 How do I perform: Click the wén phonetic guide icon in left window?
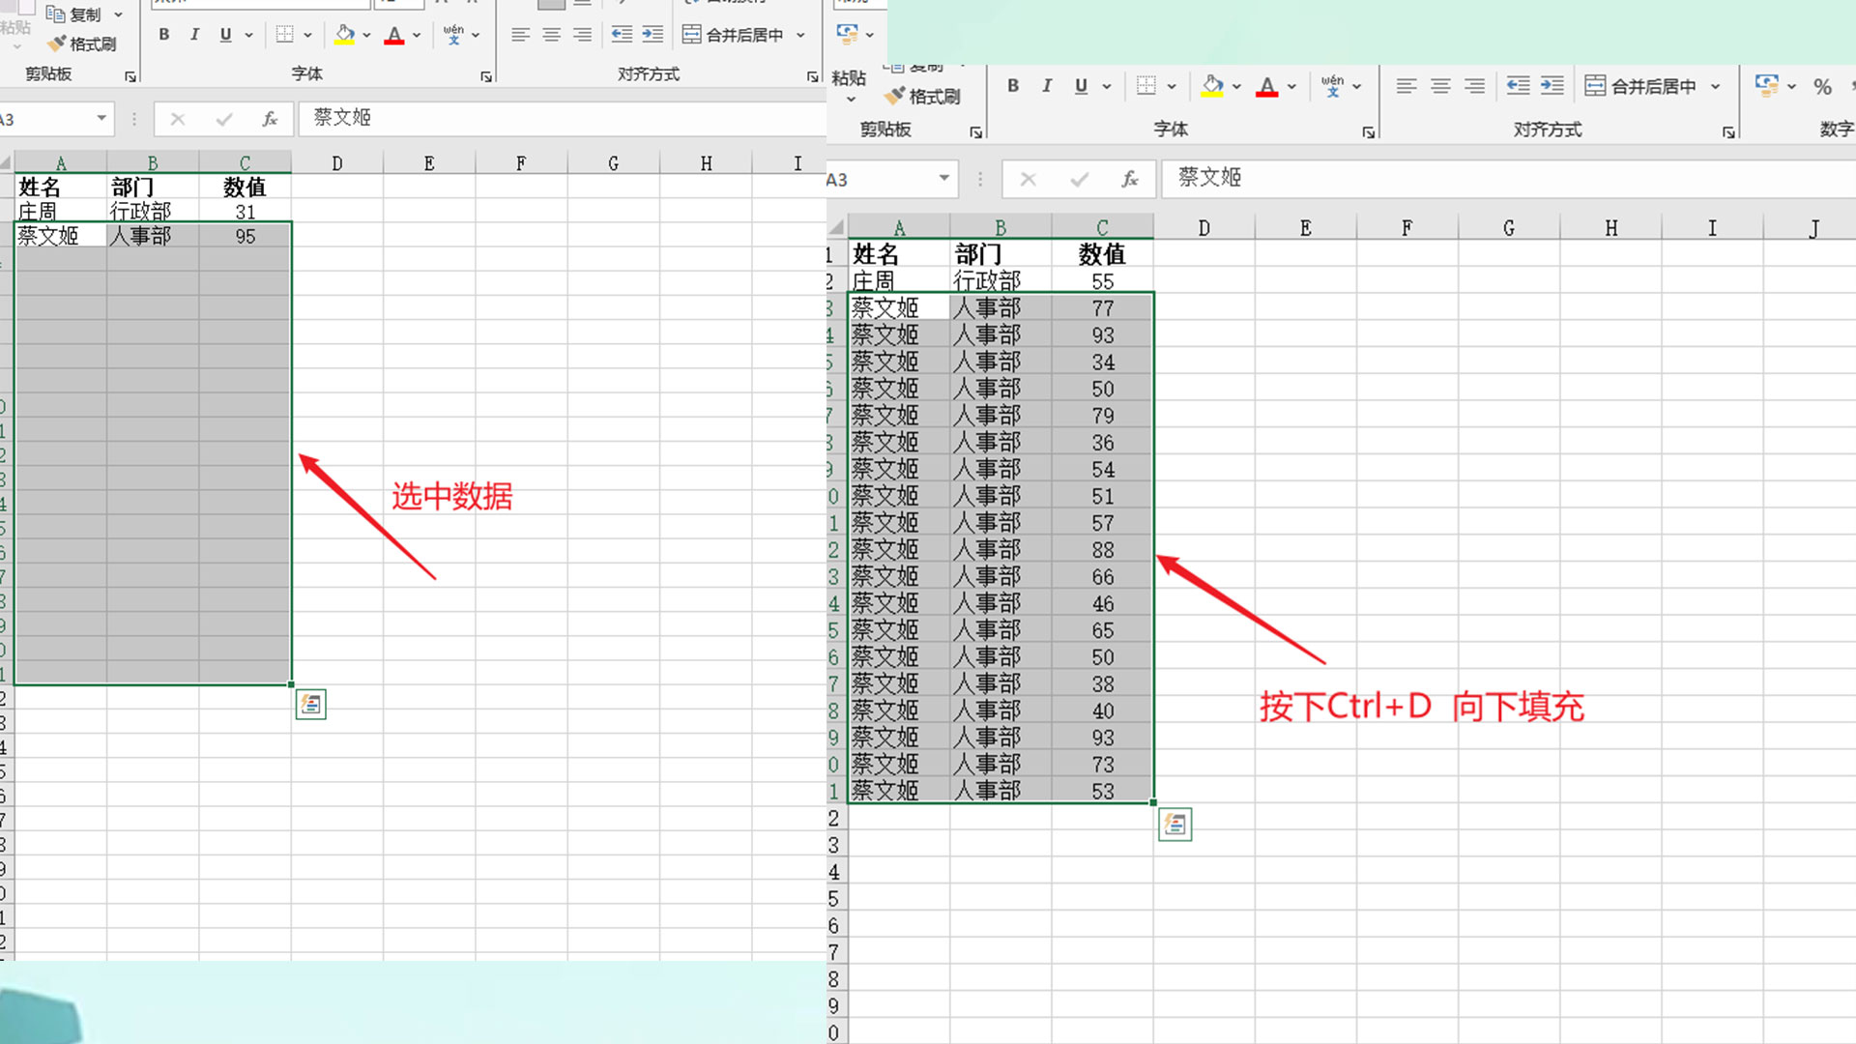point(453,35)
